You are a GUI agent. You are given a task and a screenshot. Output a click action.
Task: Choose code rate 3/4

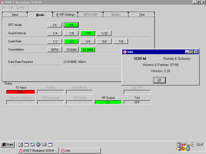88,42
